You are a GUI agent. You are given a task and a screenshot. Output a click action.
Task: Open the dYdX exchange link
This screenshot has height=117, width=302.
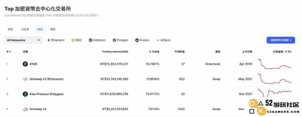33,64
